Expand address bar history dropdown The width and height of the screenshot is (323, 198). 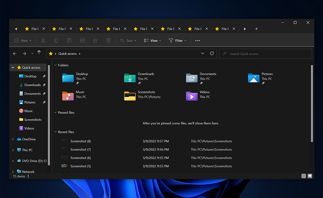click(x=203, y=54)
